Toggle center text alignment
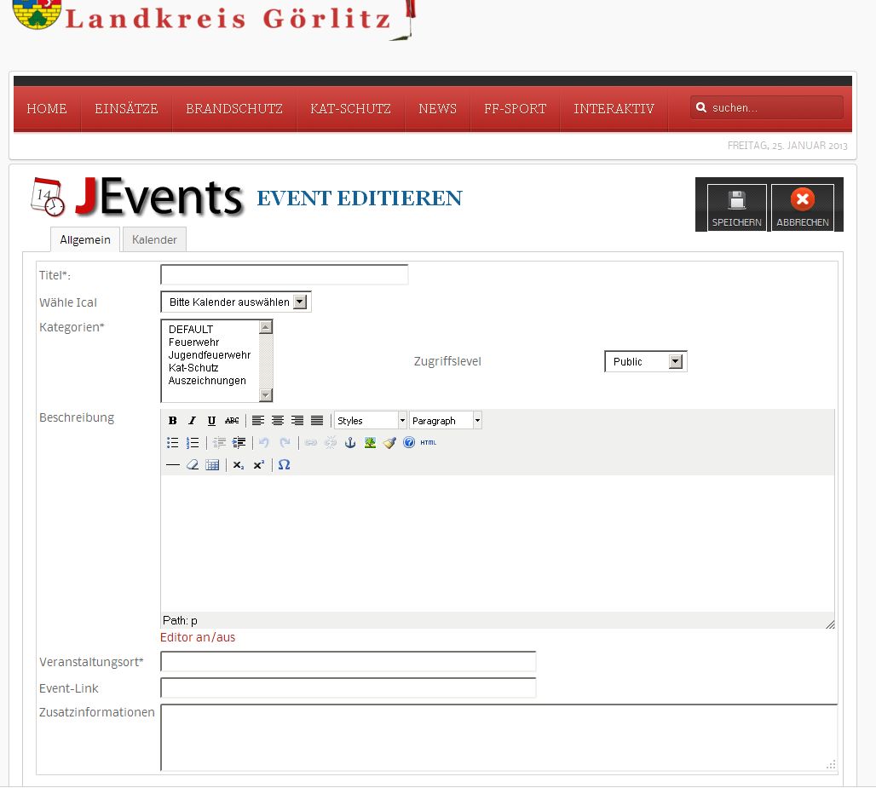Screen dimensions: 876x788 278,421
